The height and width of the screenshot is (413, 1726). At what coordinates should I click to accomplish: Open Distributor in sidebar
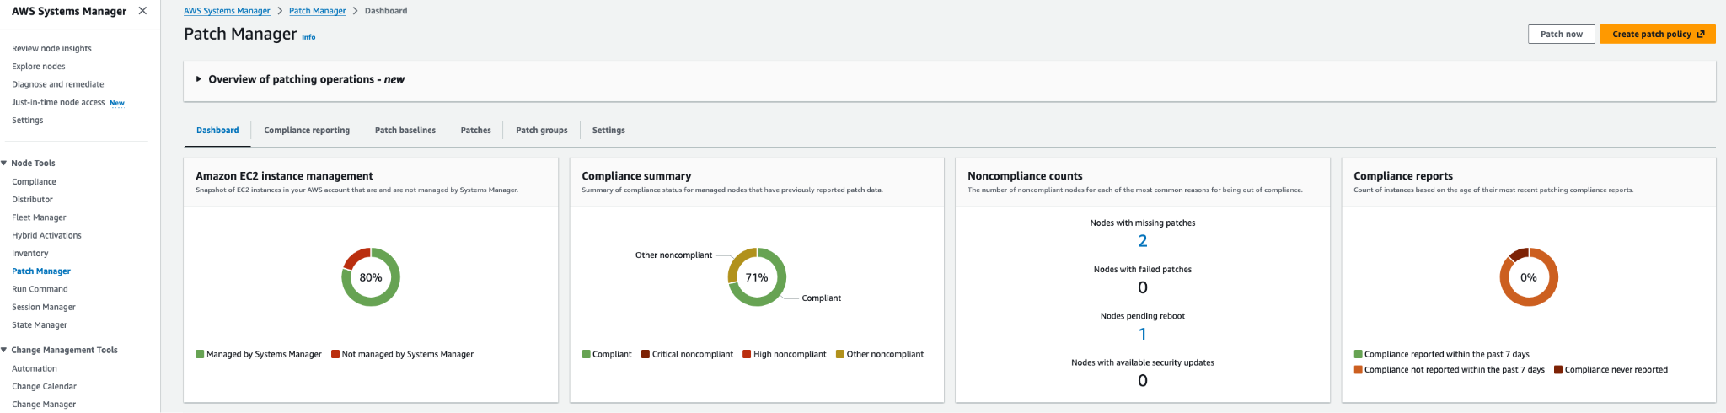click(32, 199)
